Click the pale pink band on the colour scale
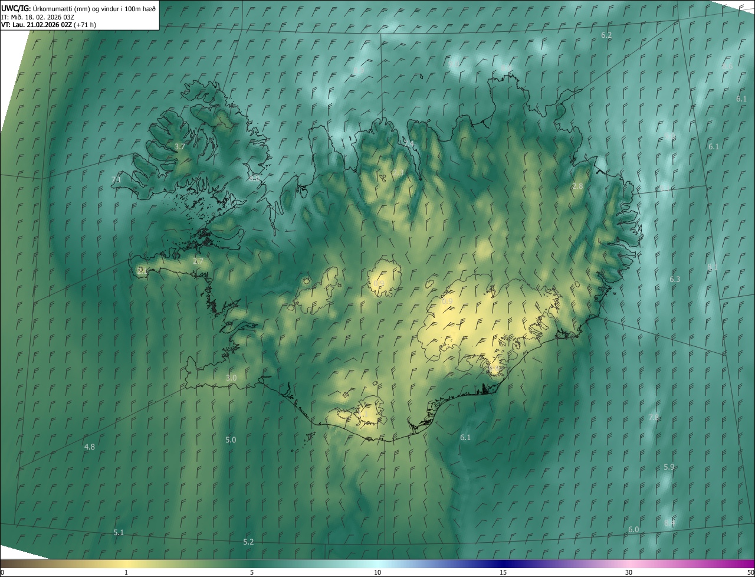The width and height of the screenshot is (755, 577). coord(629,563)
